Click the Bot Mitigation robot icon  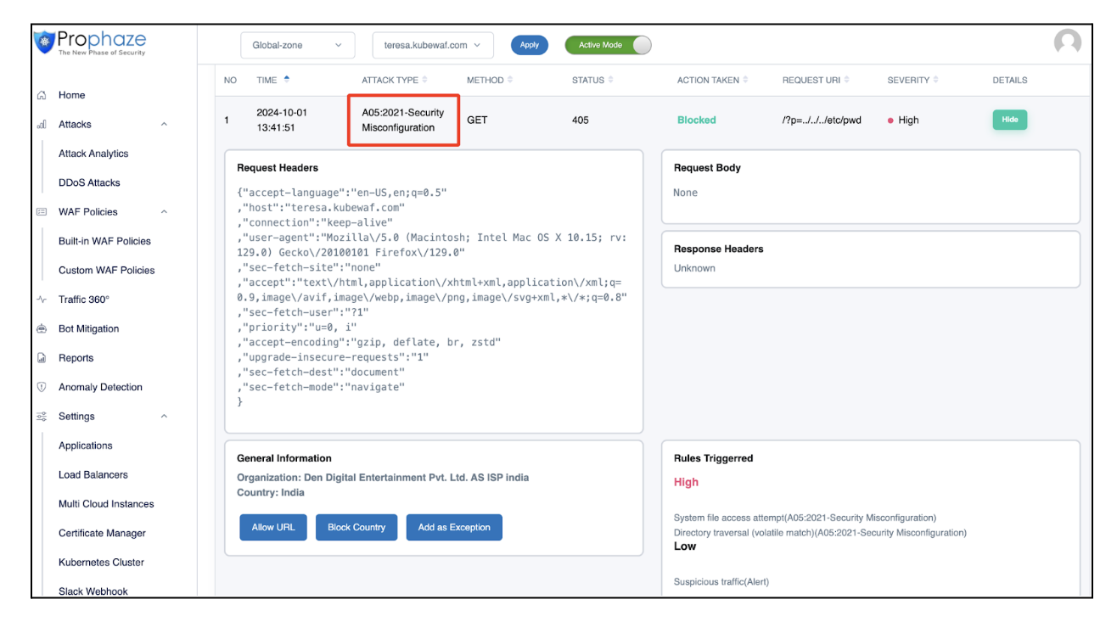[41, 329]
